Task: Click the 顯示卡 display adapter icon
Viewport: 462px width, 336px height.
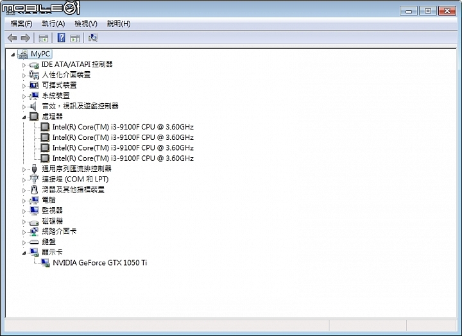Action: (x=34, y=253)
